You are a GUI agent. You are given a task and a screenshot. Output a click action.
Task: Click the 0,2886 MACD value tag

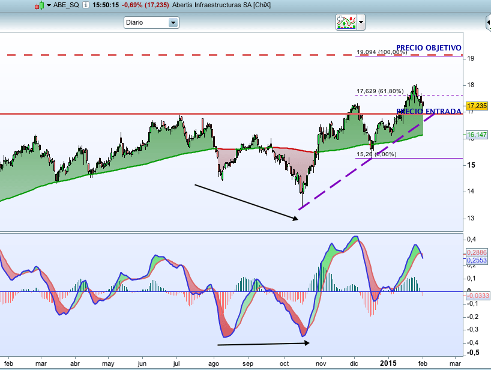477,253
